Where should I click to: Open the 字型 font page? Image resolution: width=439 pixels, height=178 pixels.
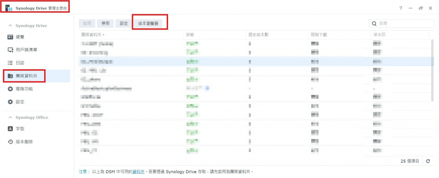37,129
